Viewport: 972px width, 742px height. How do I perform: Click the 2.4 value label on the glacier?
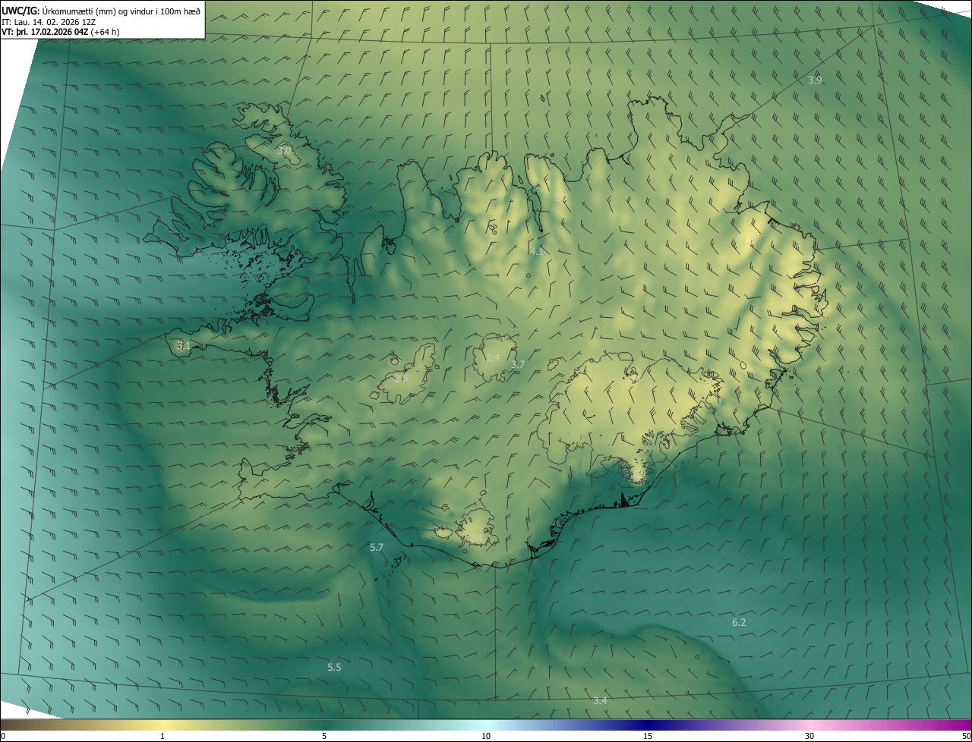pyautogui.click(x=493, y=357)
